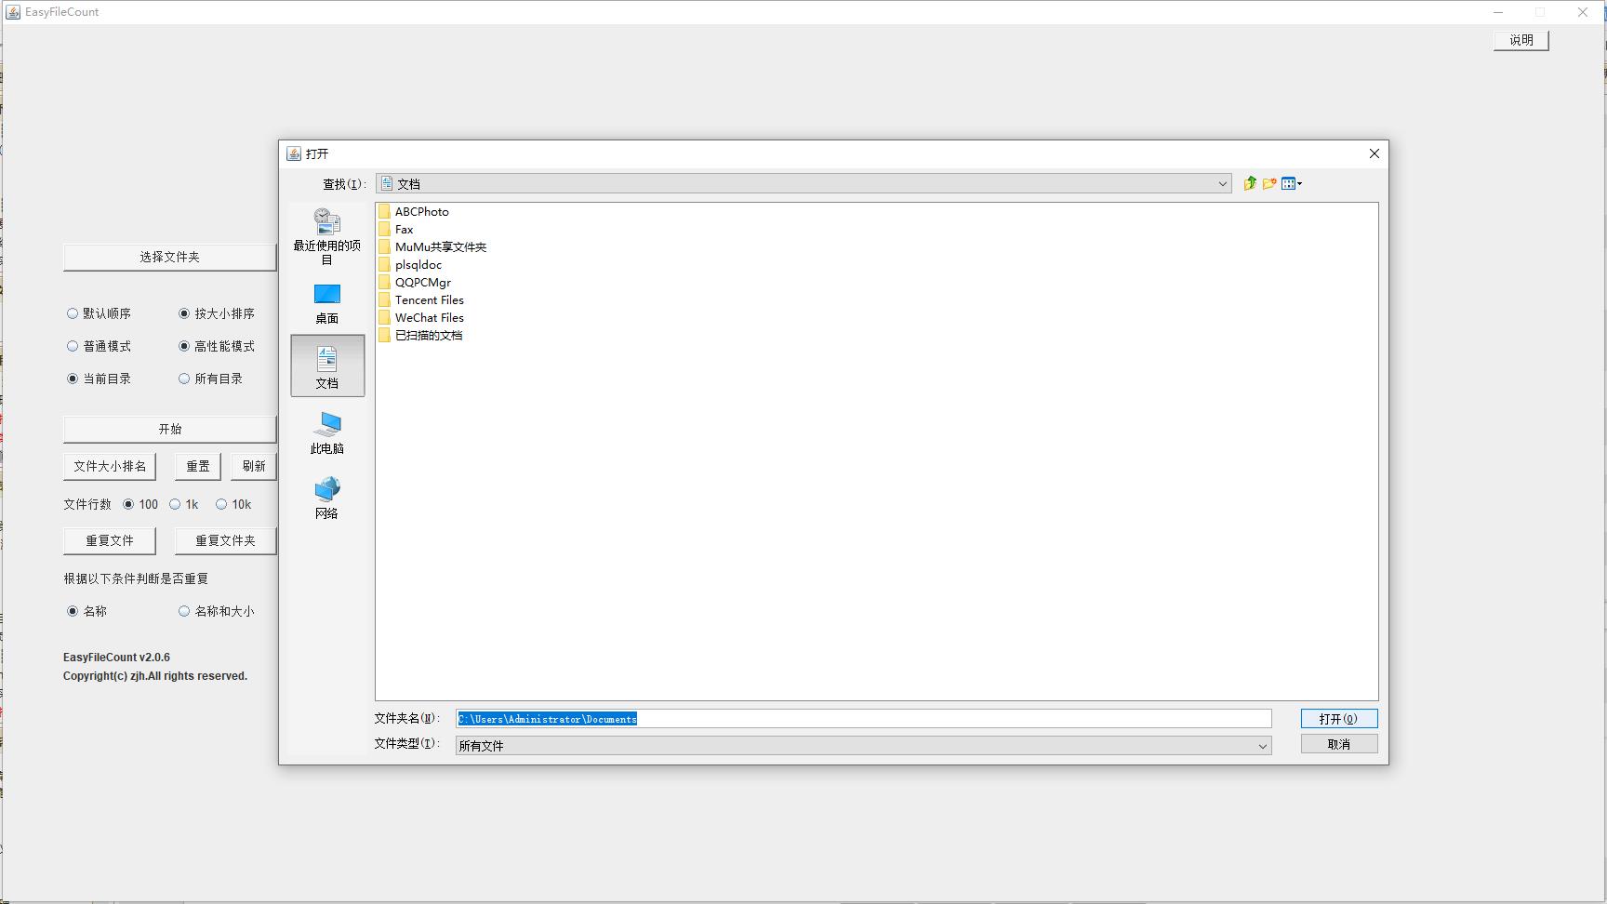Screen dimensions: 1607x904
Task: Click 文件大小排名 button
Action: [x=110, y=466]
